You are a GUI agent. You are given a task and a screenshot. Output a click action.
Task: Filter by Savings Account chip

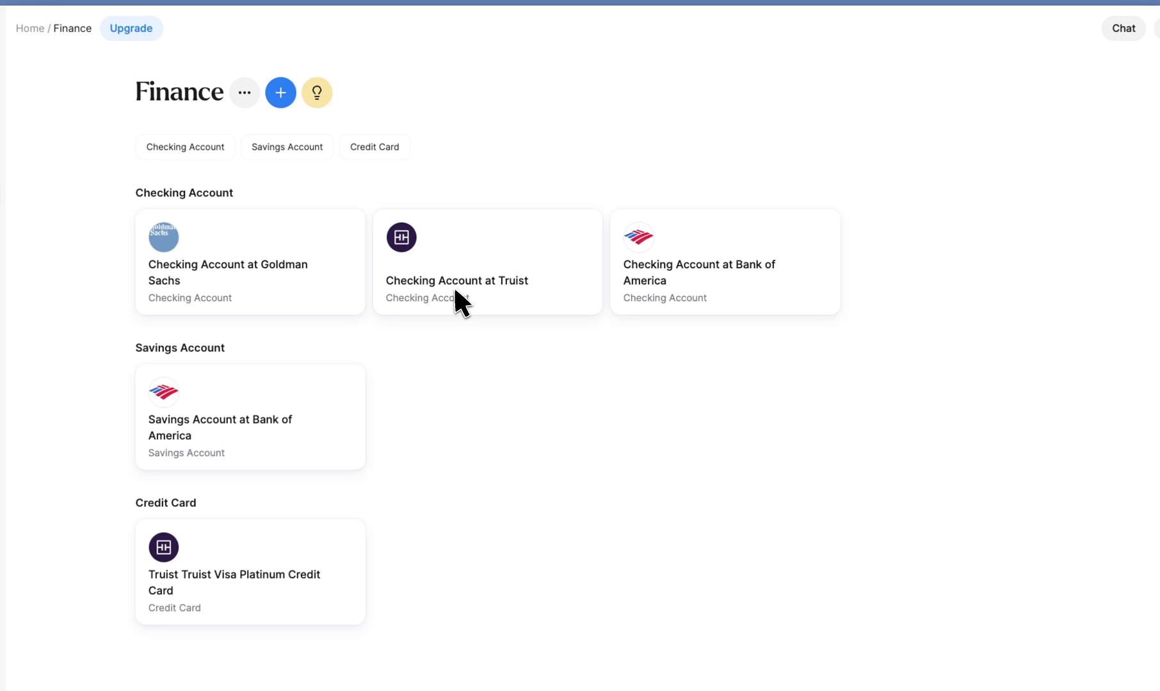pos(287,147)
